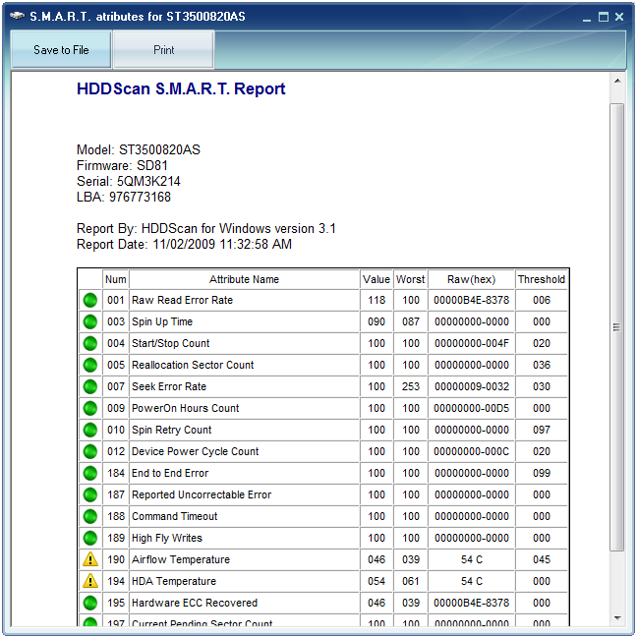The image size is (637, 638).
Task: Click the vertical scrollbar thumb
Action: [617, 327]
